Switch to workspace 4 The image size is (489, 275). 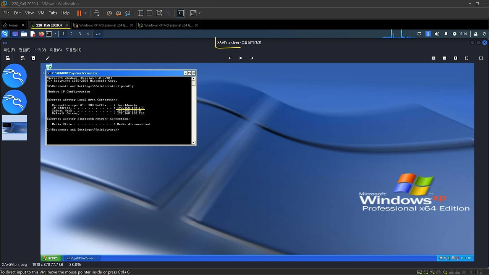pos(87,34)
